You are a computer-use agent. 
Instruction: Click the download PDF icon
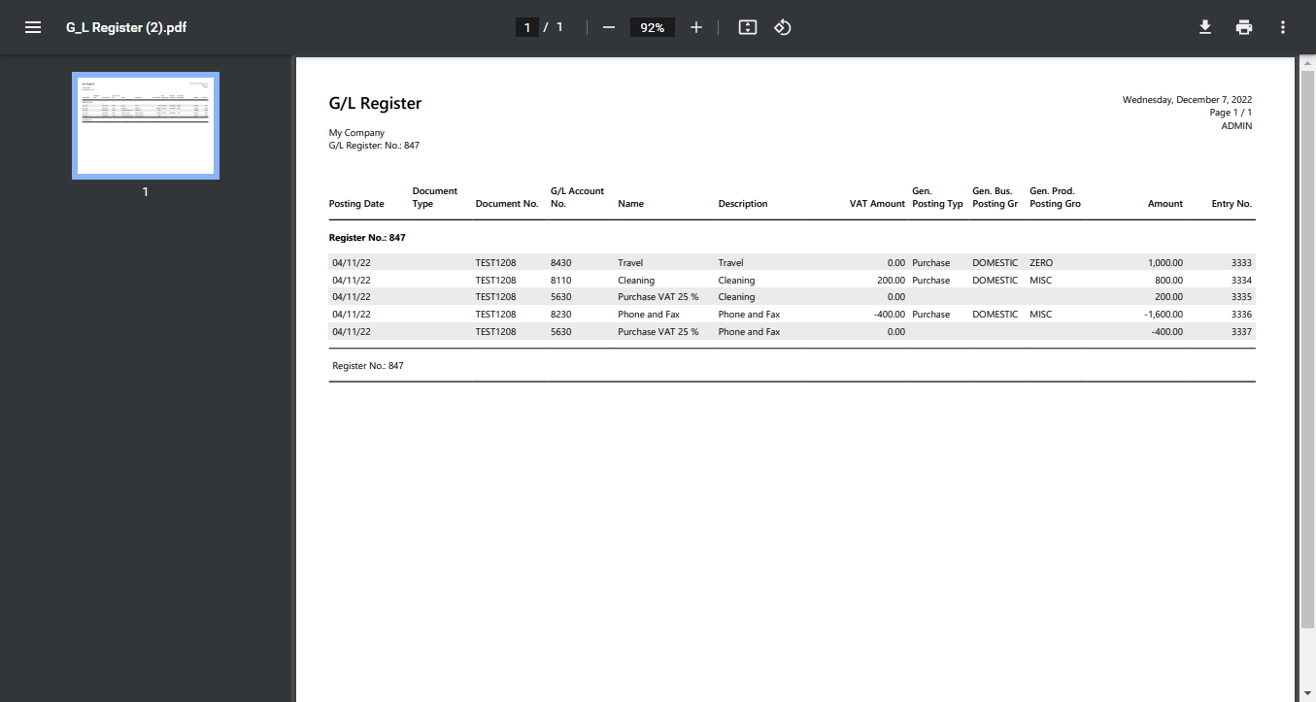pyautogui.click(x=1204, y=27)
